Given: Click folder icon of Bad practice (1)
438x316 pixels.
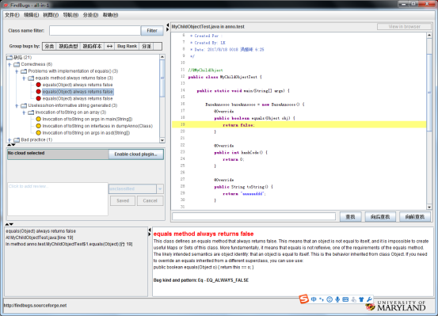Looking at the screenshot, I should (x=17, y=139).
